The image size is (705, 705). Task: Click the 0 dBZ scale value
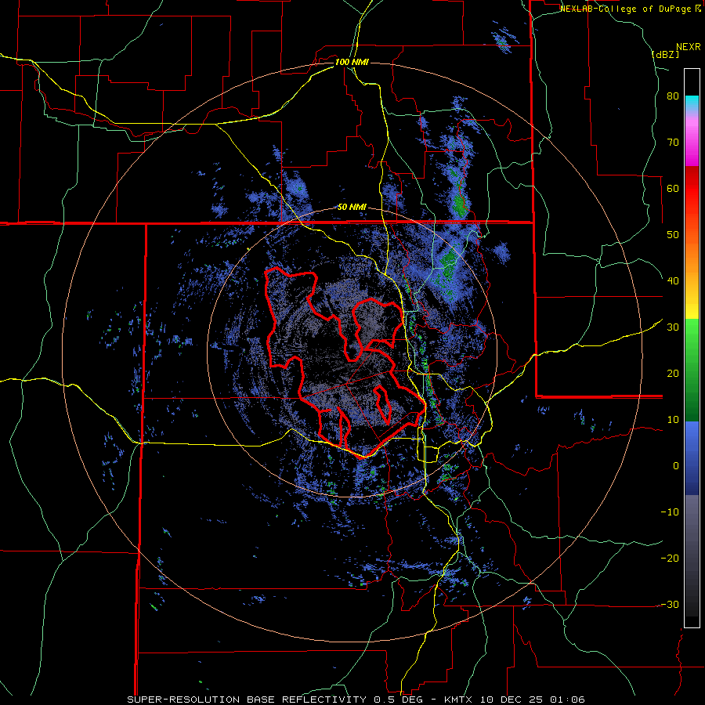point(676,466)
